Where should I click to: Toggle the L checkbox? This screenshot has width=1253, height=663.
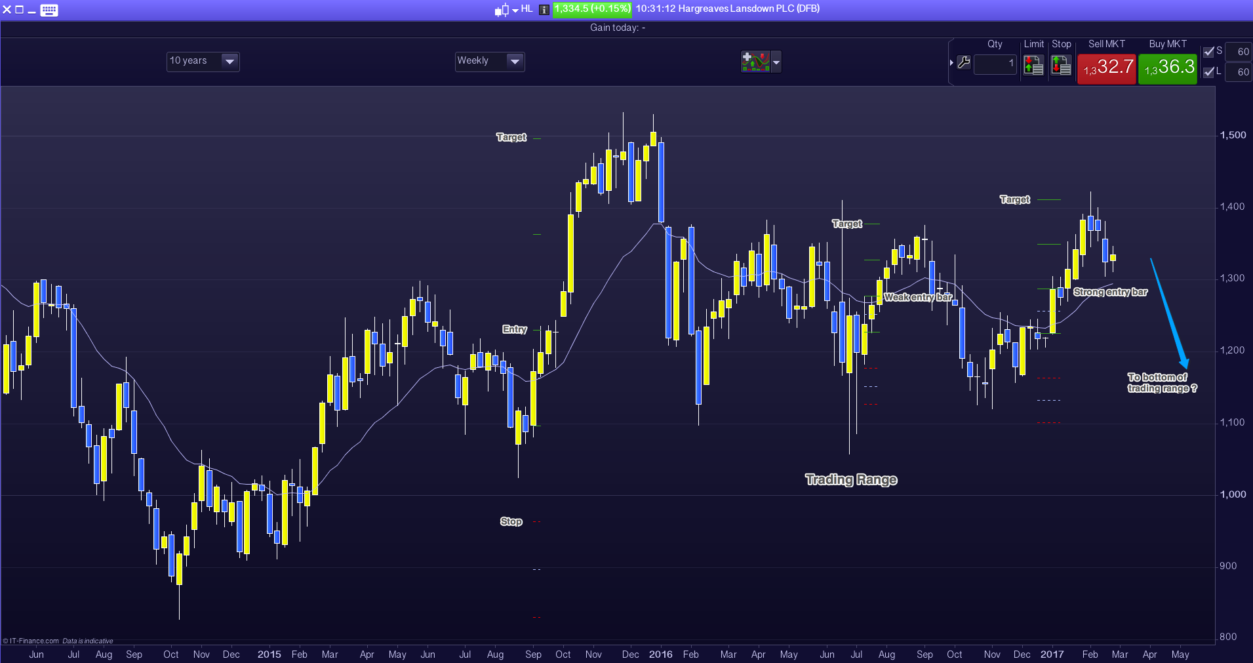click(x=1209, y=71)
